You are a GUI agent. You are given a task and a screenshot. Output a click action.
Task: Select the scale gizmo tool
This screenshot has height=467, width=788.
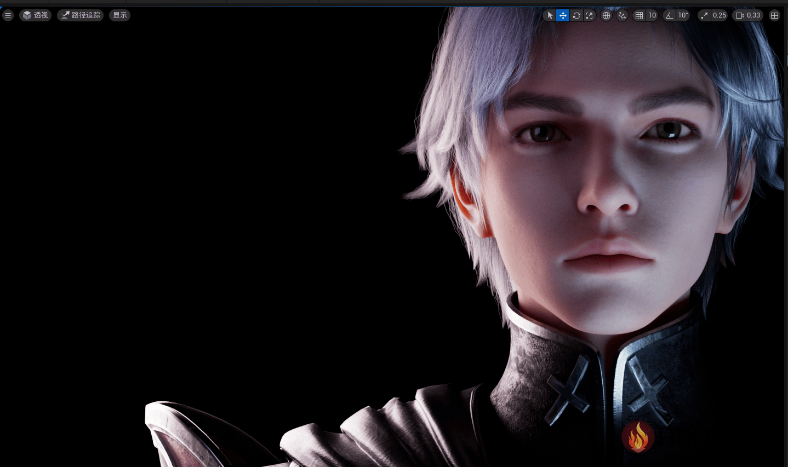[589, 15]
